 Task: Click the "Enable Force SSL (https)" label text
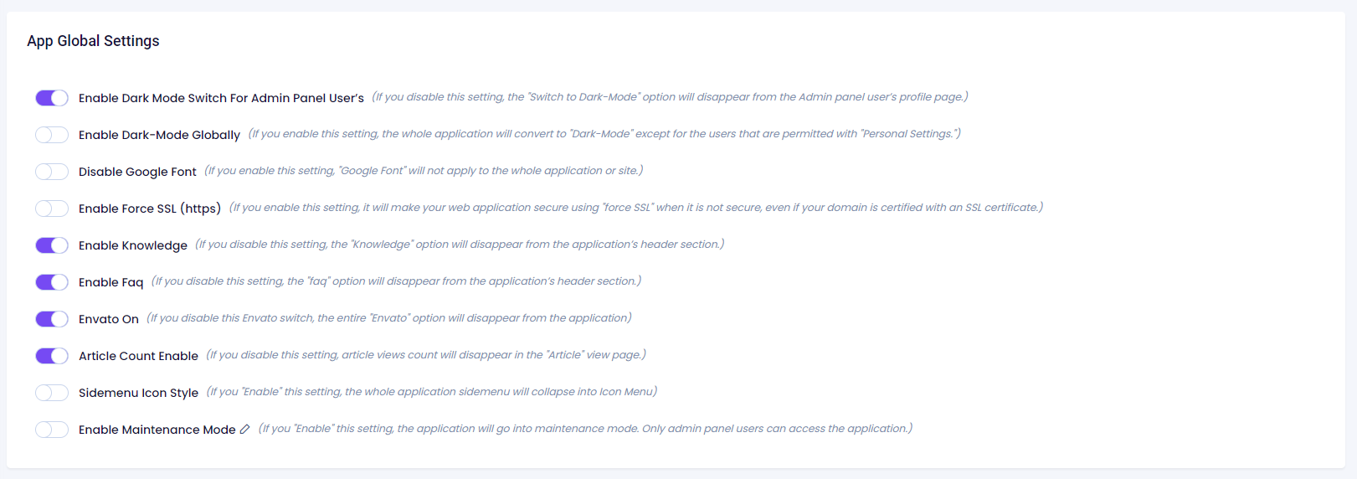[x=150, y=209]
